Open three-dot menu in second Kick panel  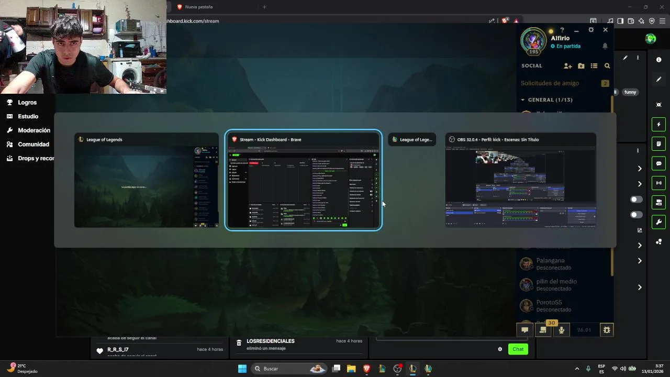click(638, 150)
